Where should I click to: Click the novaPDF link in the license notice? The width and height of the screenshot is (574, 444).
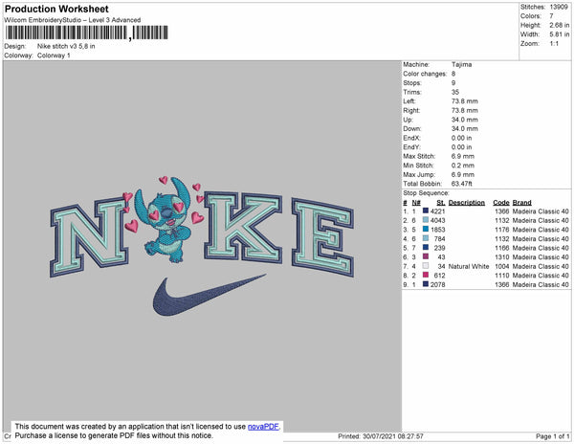[262, 427]
